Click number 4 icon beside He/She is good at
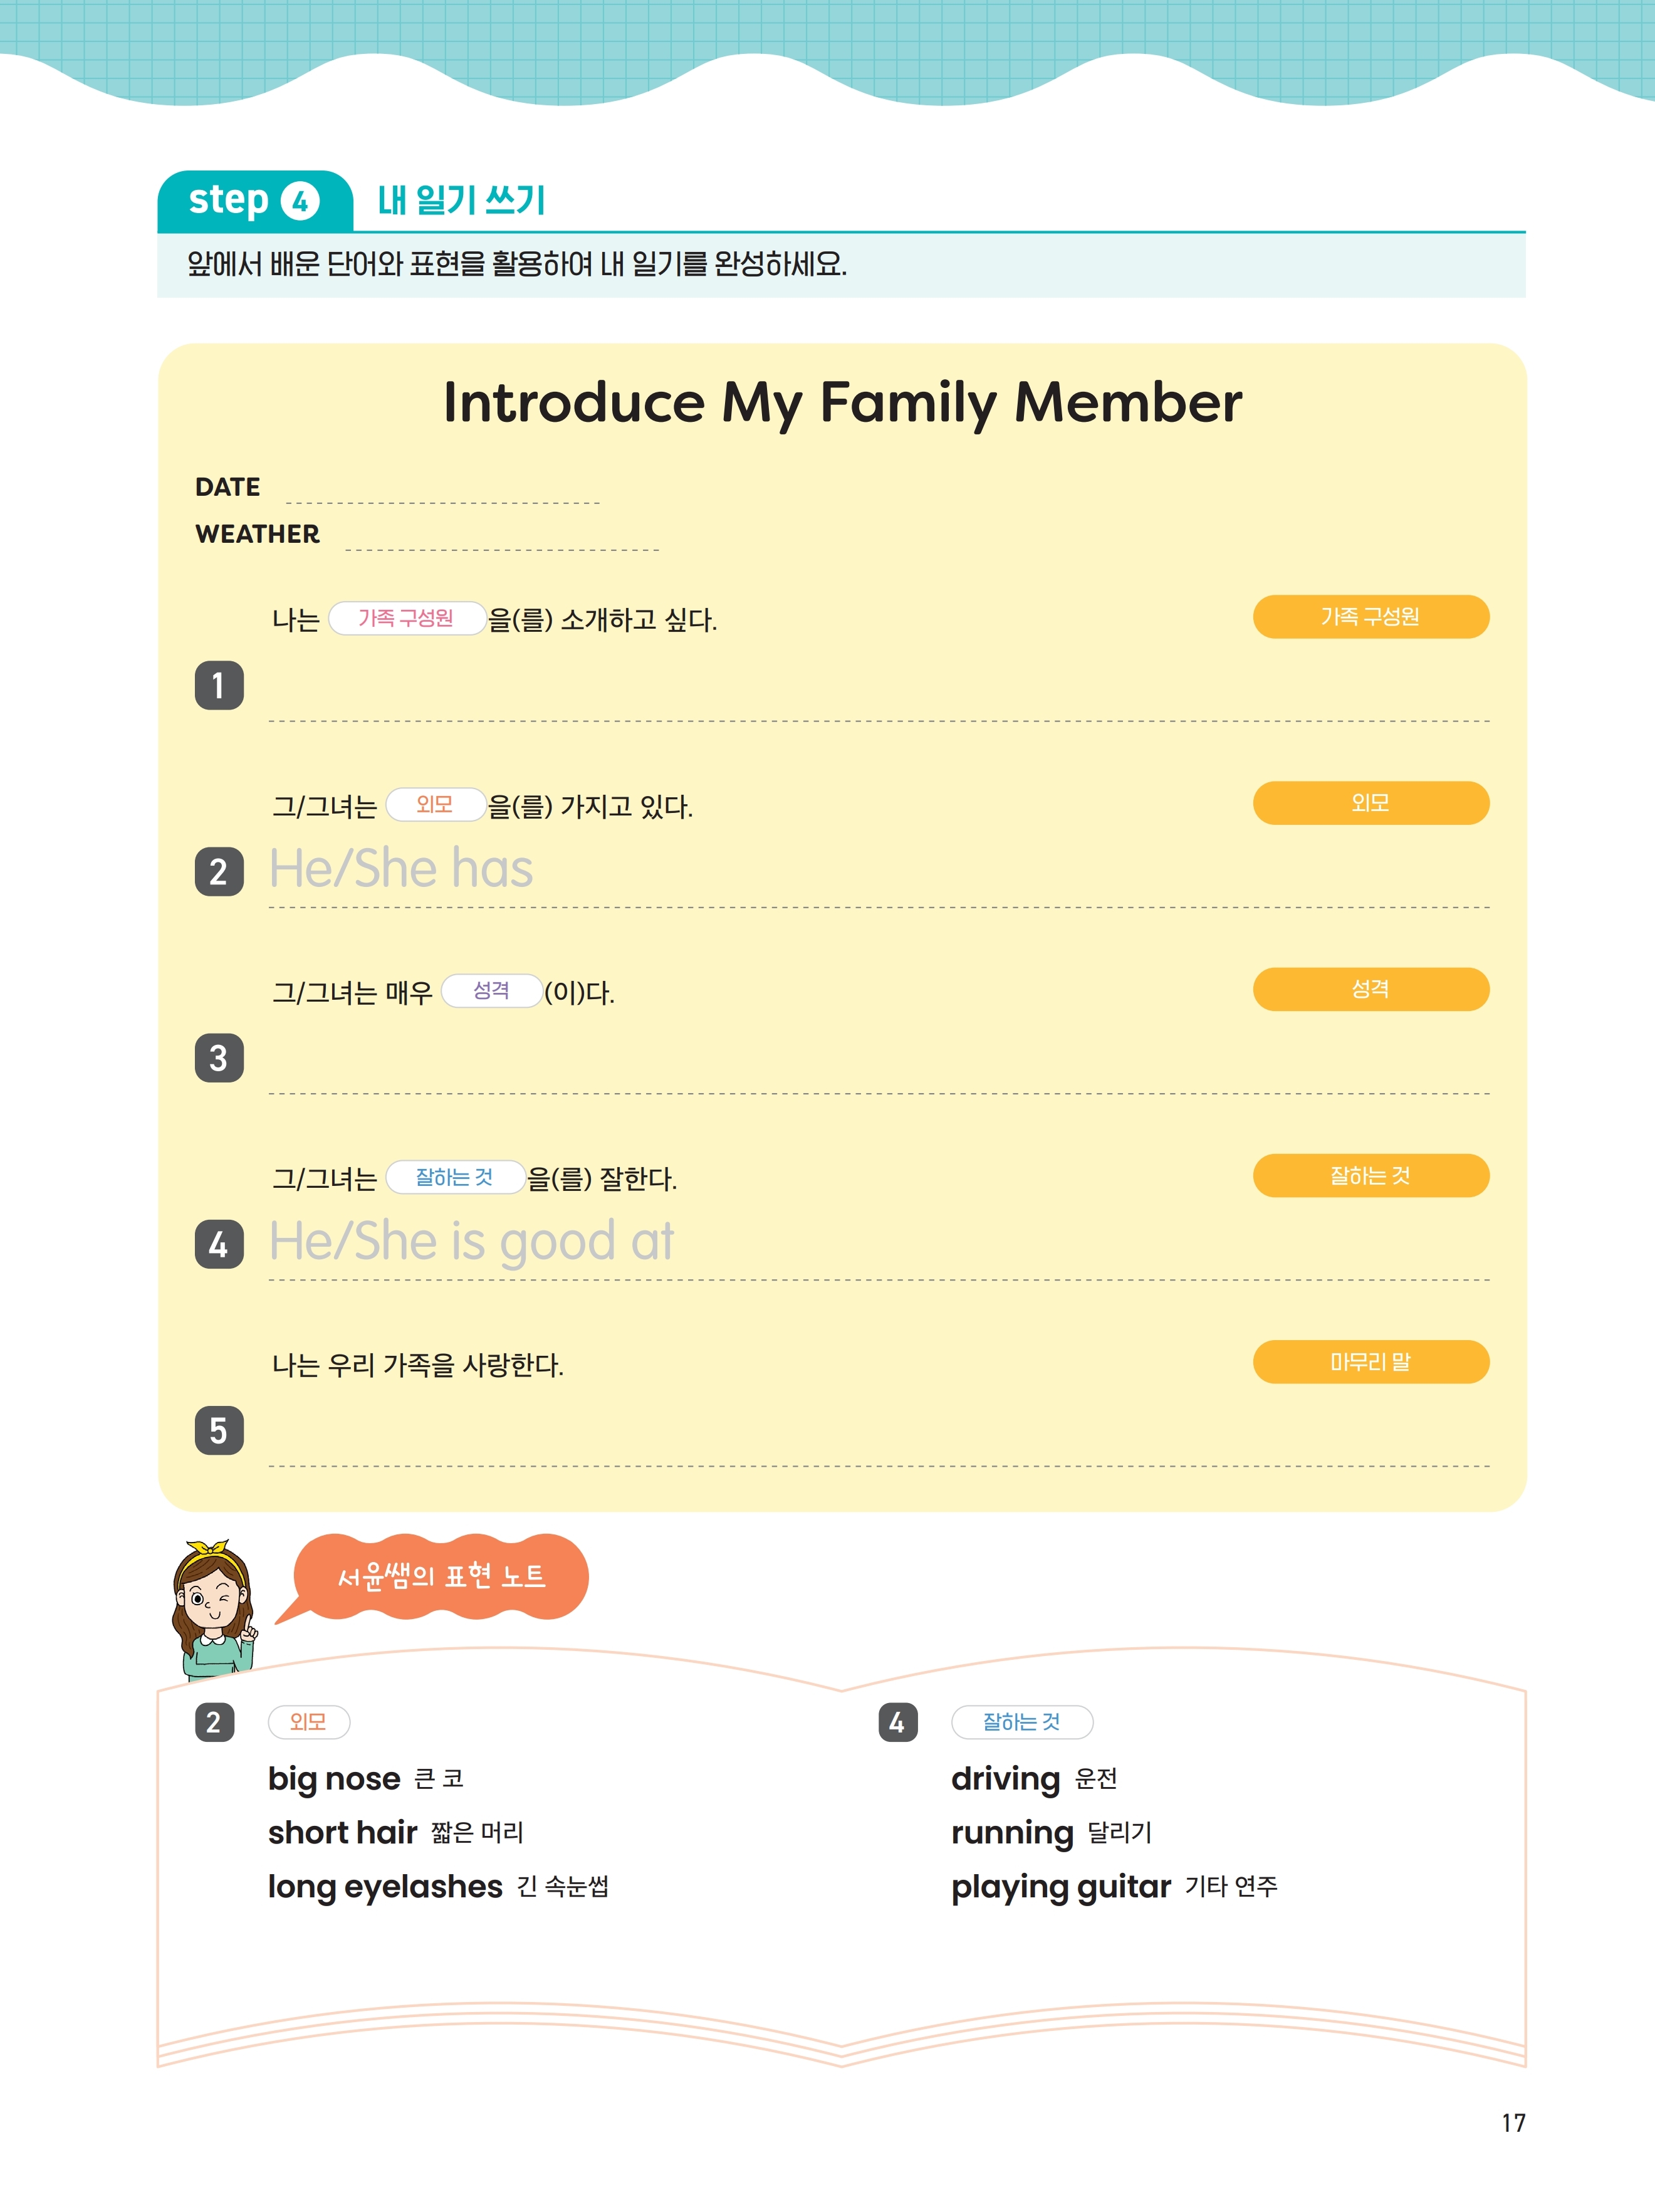Viewport: 1655px width, 2212px height. tap(219, 1244)
